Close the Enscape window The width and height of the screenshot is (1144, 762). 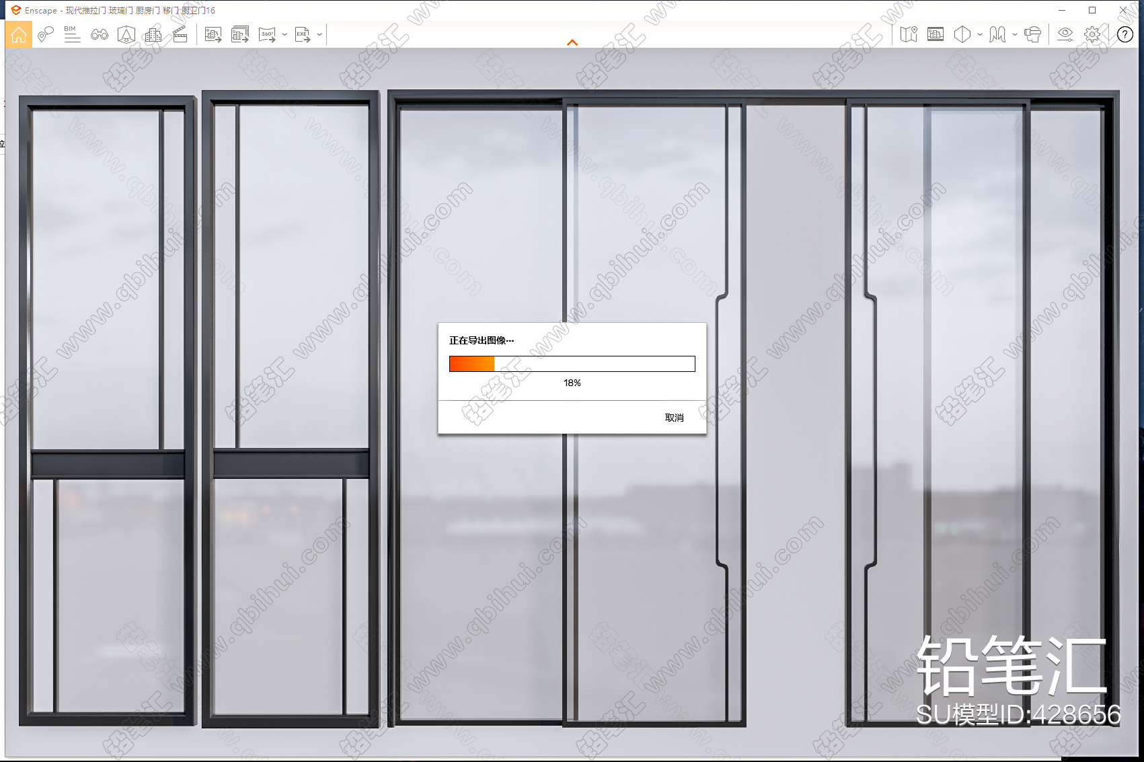(x=1123, y=10)
